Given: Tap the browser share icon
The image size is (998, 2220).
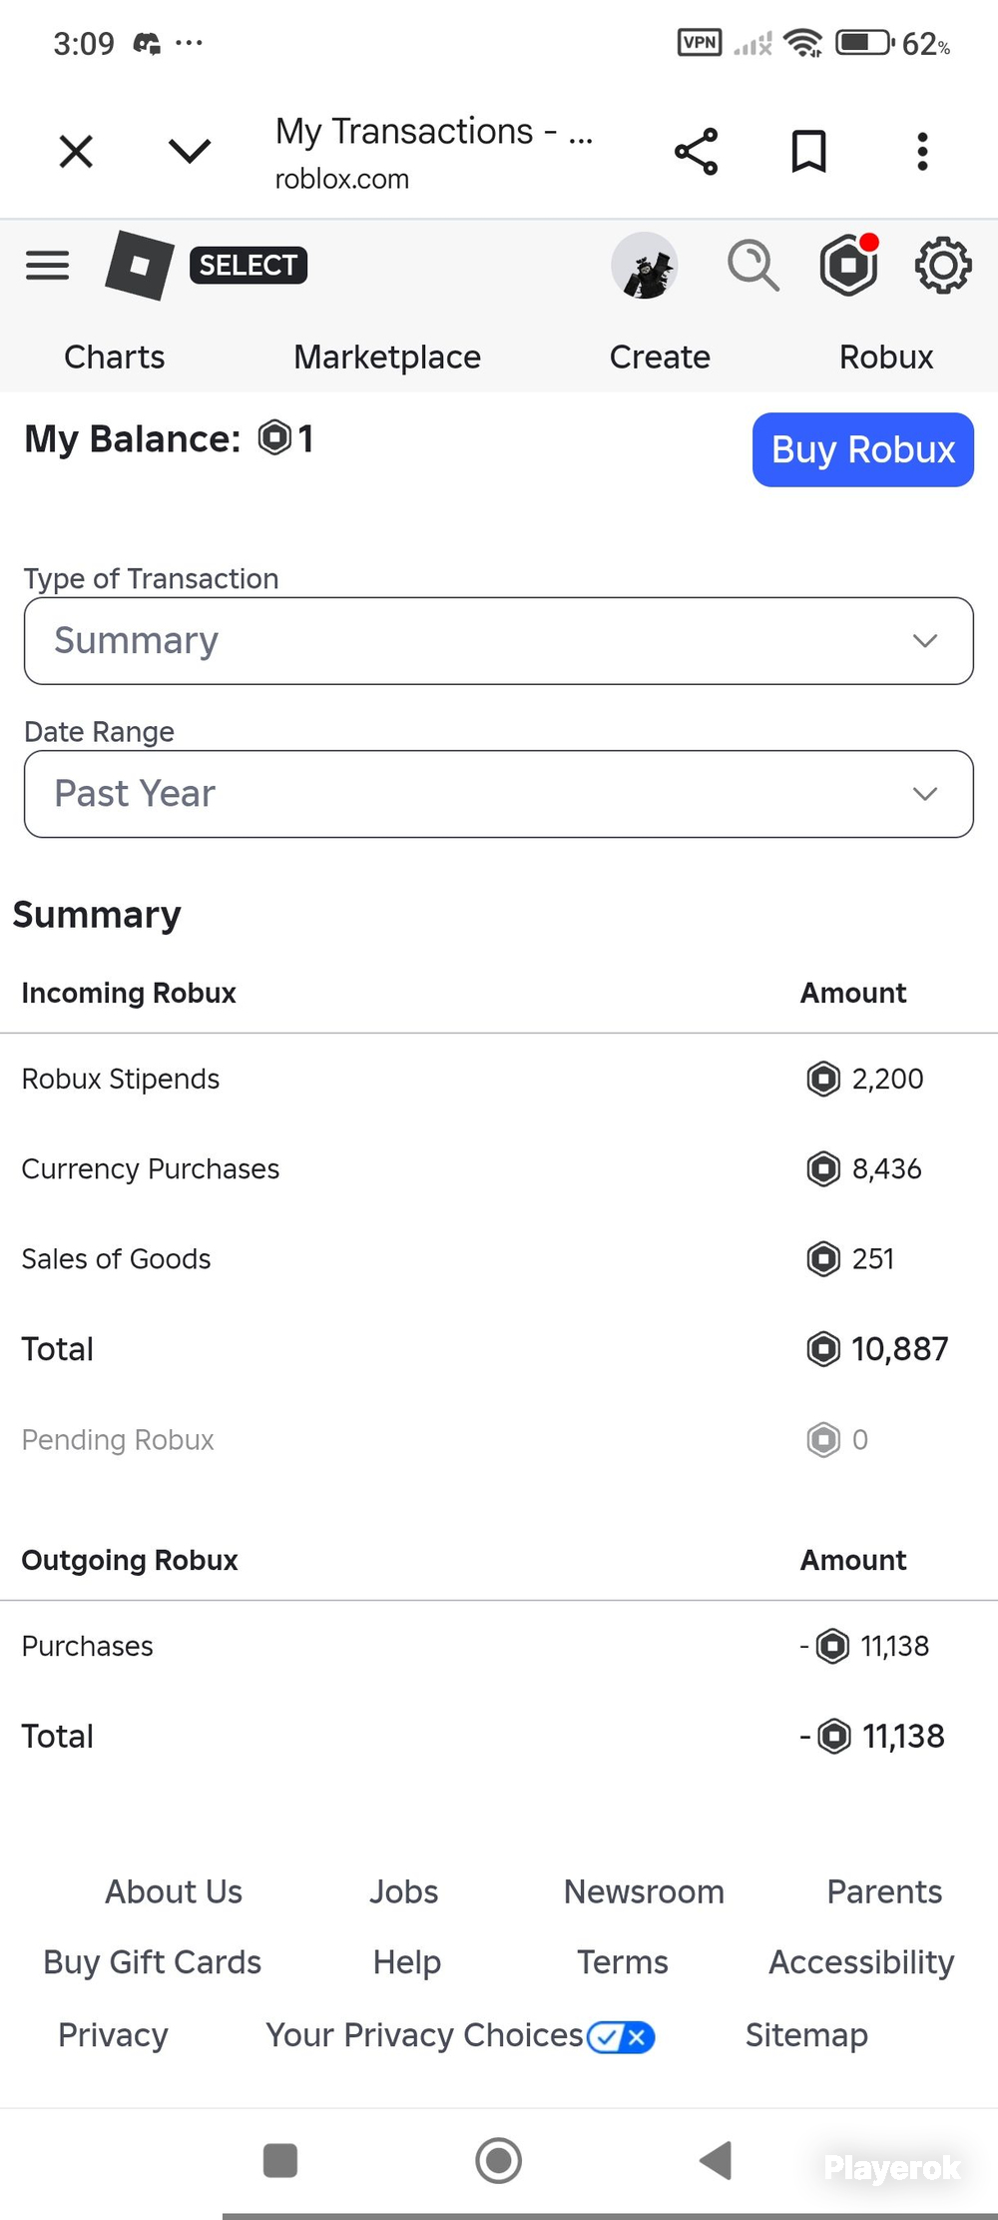Looking at the screenshot, I should (697, 152).
